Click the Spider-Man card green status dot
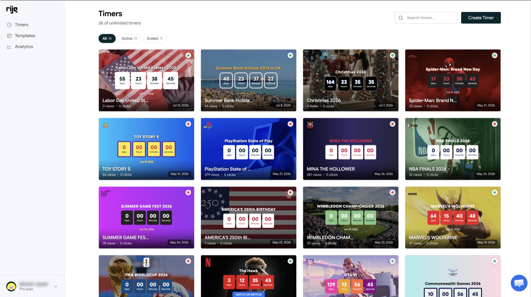Viewport: 531px width, 297px height. (x=495, y=56)
